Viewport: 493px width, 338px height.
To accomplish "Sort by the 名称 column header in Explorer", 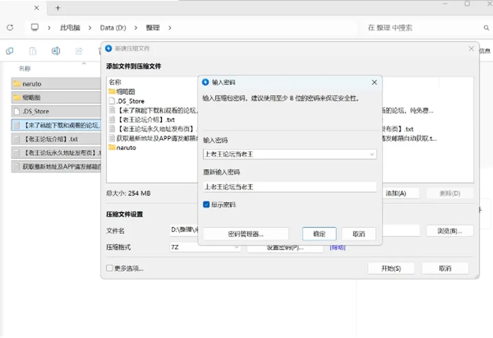I will 25,68.
